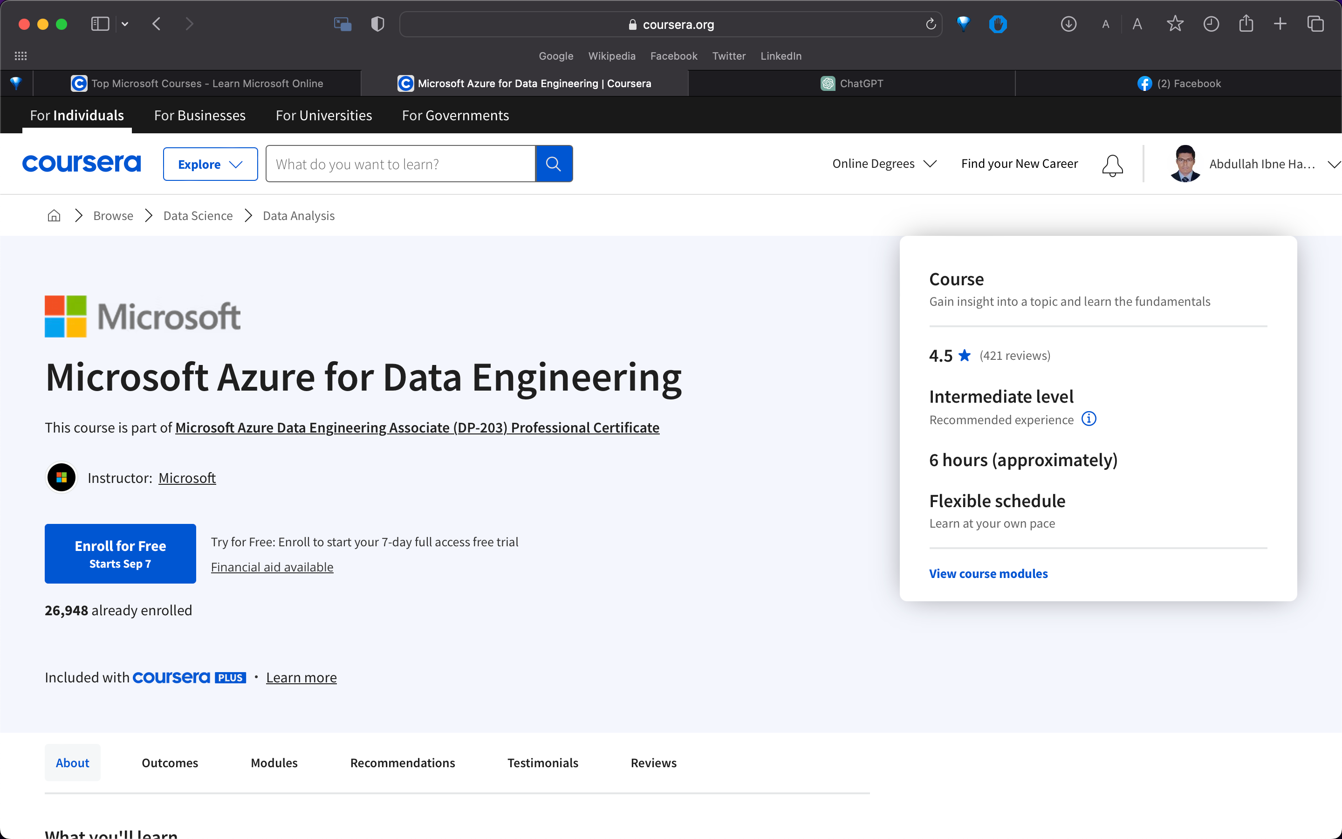Image resolution: width=1342 pixels, height=839 pixels.
Task: Select the Outcomes section tab
Action: click(x=170, y=763)
